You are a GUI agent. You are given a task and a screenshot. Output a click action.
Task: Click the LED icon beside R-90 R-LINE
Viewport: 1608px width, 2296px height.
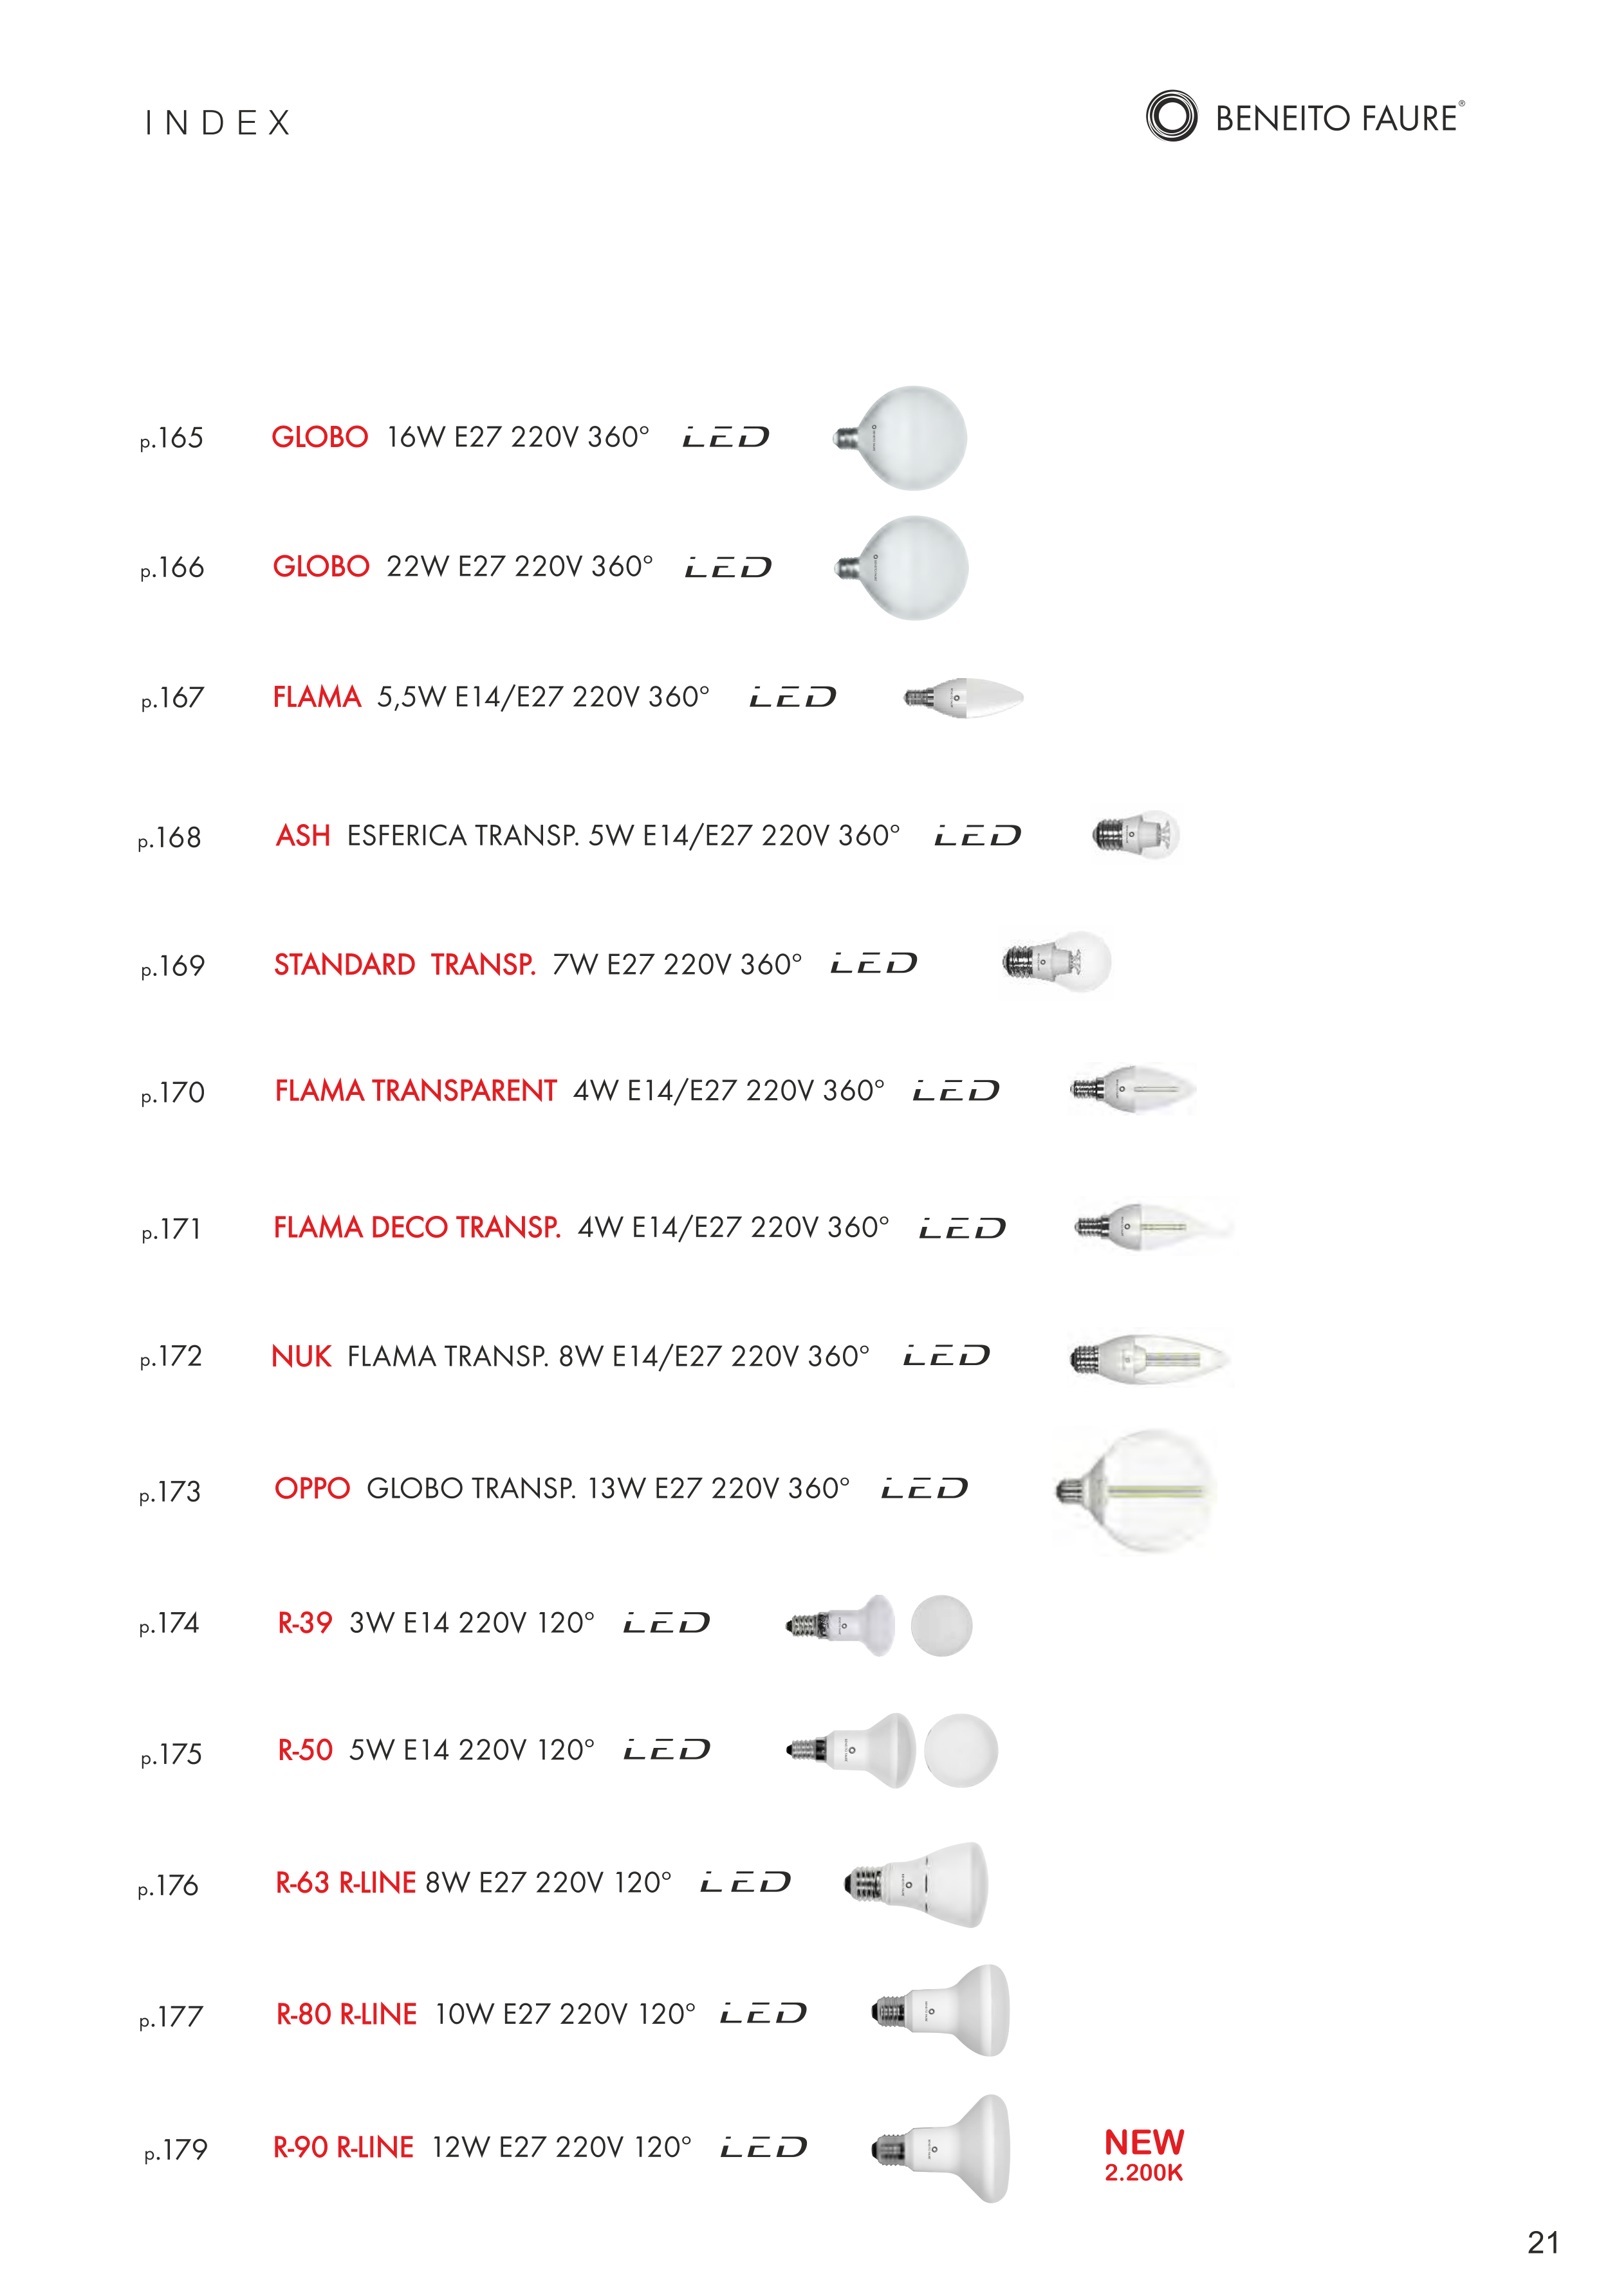tap(763, 2147)
